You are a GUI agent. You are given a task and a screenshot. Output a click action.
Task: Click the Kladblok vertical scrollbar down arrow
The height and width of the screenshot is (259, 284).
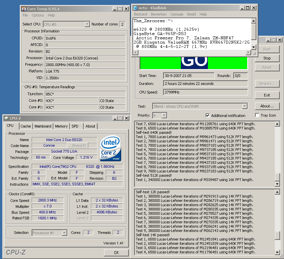point(254,47)
